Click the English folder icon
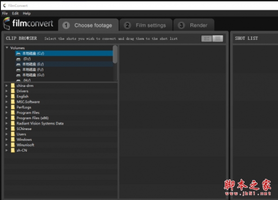Screen dimensions: 278x200 tap(13, 96)
